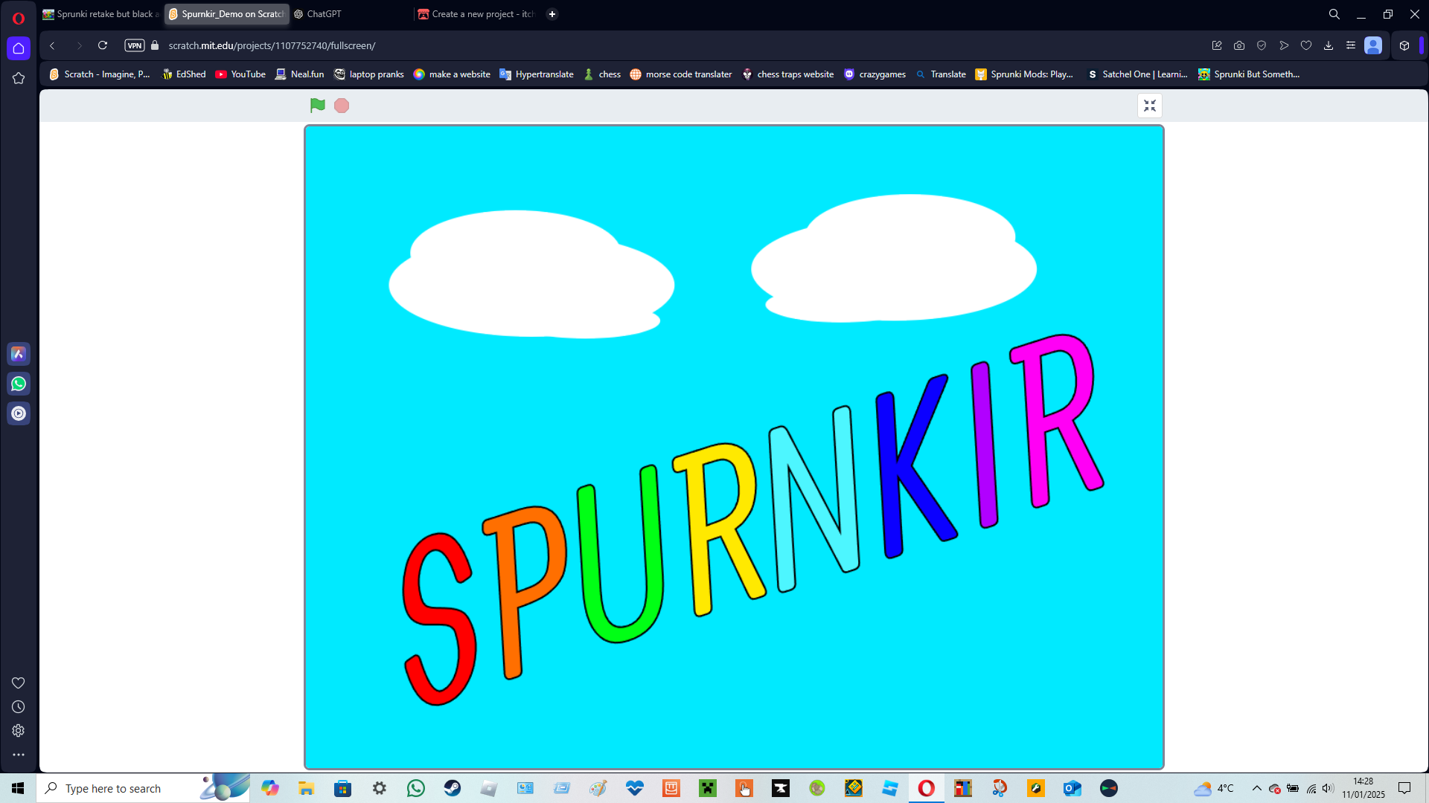Open the Easy Setup menu icon
Image resolution: width=1429 pixels, height=803 pixels.
point(1351,45)
